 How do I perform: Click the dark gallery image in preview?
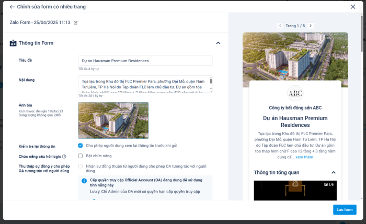(295, 191)
